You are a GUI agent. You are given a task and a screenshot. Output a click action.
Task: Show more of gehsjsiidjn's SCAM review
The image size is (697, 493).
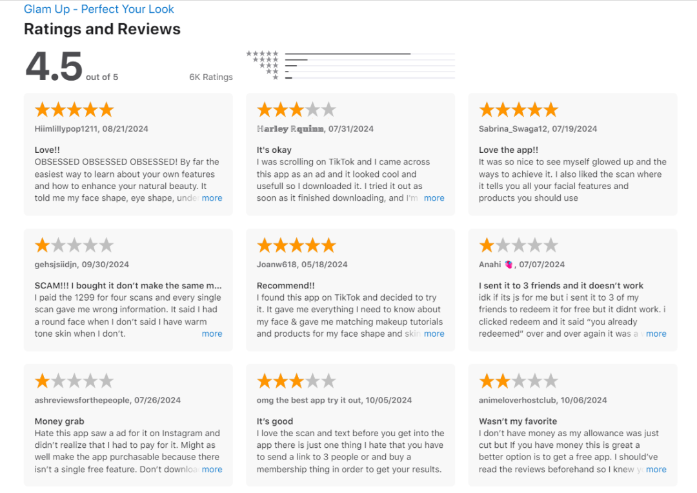(212, 334)
